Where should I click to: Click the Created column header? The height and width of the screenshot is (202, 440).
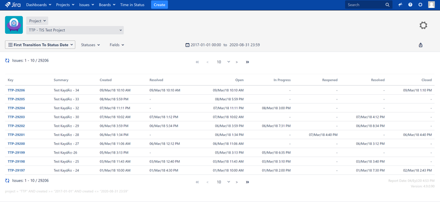point(105,80)
